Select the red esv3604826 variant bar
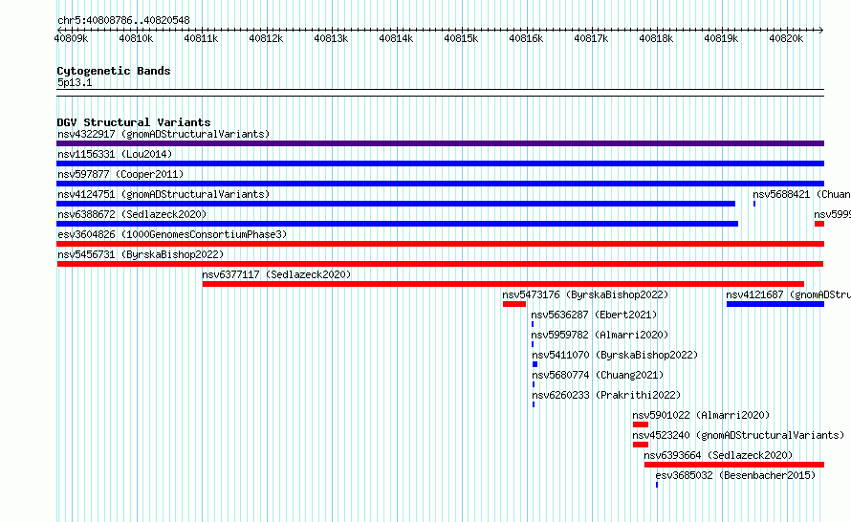Viewport: 851px width, 522px height. 440,244
